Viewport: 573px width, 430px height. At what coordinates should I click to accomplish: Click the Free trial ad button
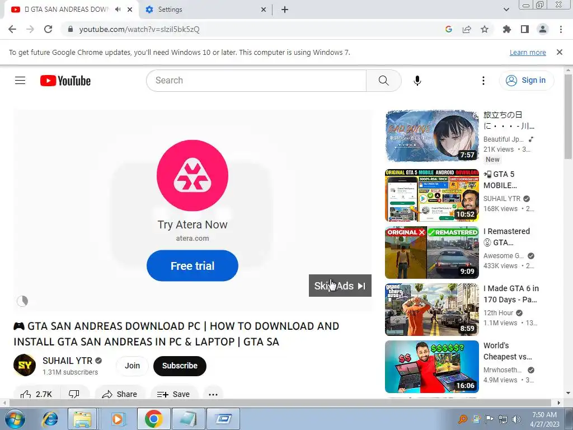coord(192,266)
